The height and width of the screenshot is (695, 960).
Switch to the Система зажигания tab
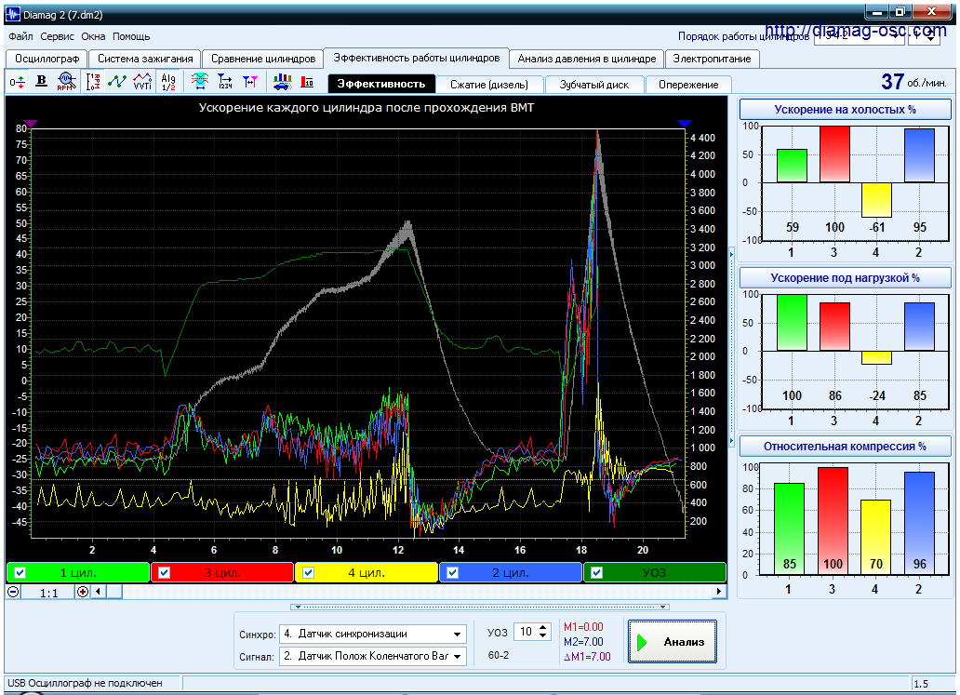point(145,59)
